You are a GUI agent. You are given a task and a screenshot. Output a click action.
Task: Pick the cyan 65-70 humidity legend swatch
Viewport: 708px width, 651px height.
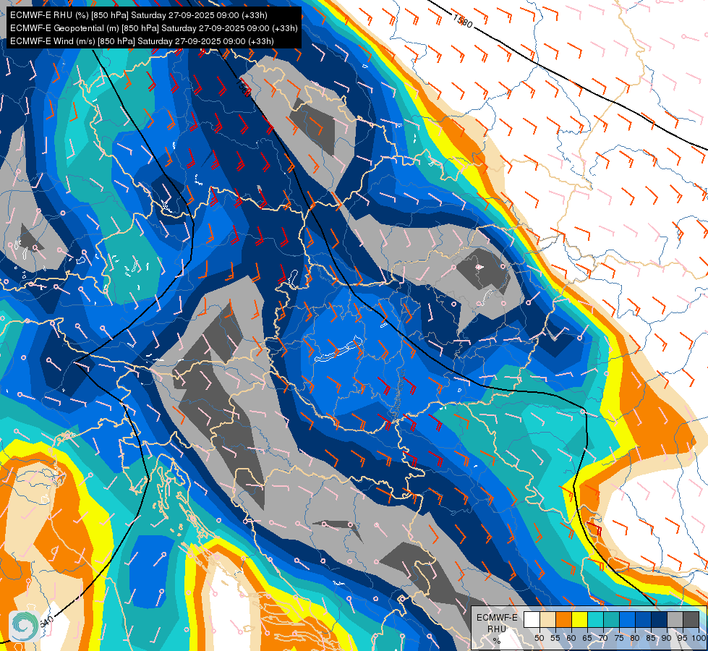click(x=596, y=619)
